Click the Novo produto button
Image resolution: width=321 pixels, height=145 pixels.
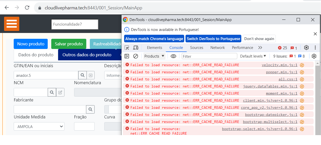(x=31, y=44)
